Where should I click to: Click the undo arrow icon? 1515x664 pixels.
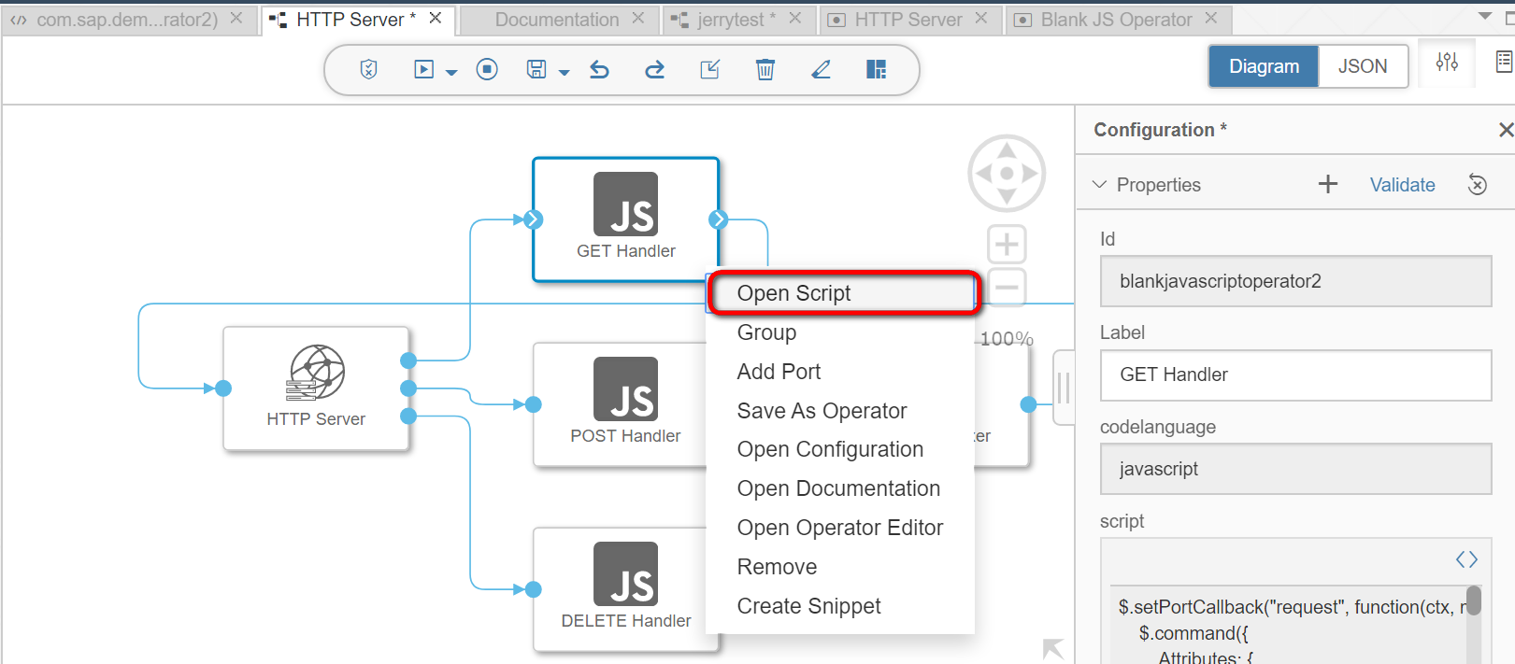tap(600, 69)
